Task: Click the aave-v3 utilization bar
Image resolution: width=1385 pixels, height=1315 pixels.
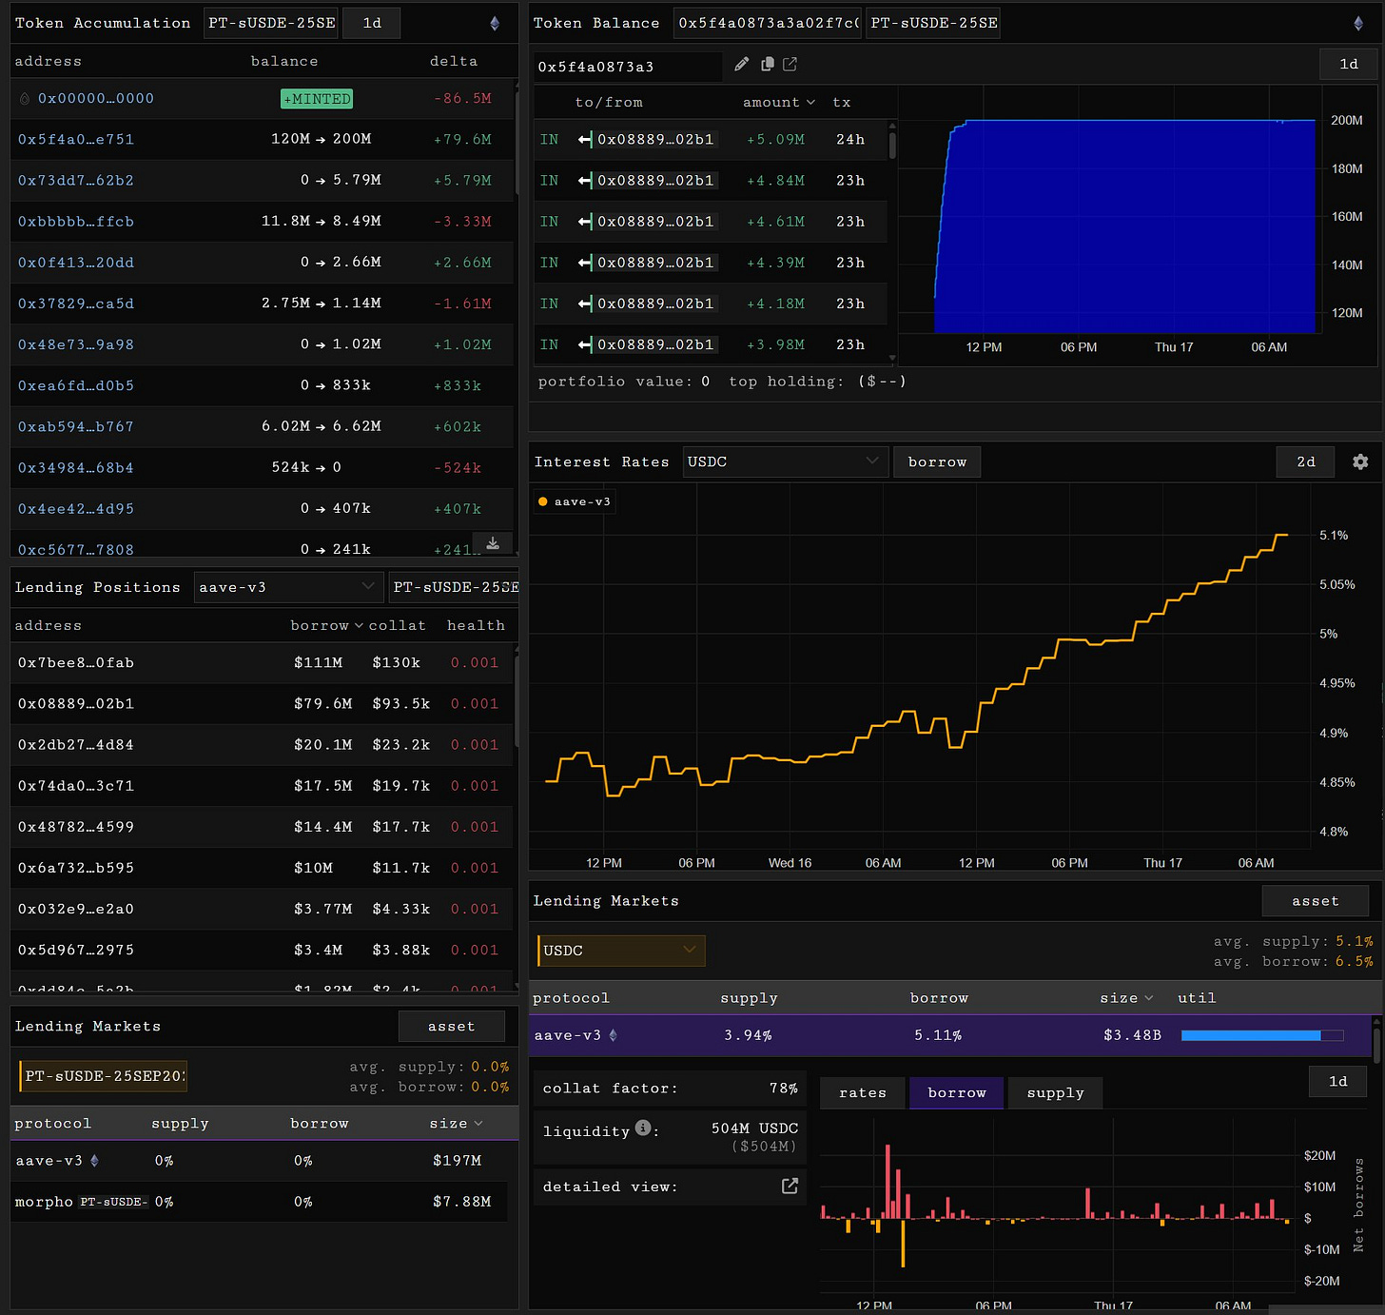Action: [1262, 1035]
